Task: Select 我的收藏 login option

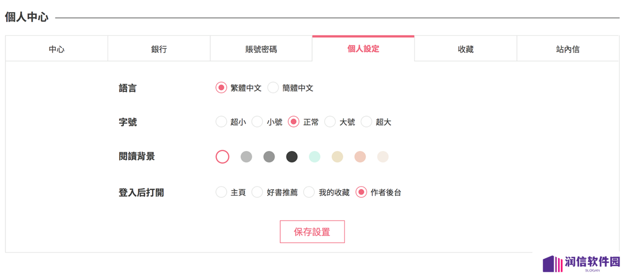Action: click(x=309, y=192)
